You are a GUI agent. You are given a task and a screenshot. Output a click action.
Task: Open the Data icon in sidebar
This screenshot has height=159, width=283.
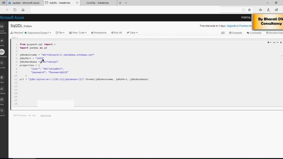tap(2, 78)
